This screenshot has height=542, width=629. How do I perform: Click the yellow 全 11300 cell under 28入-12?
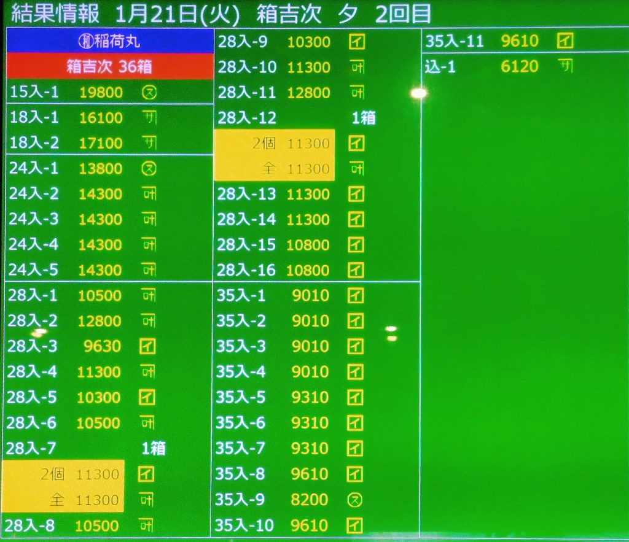tap(275, 169)
